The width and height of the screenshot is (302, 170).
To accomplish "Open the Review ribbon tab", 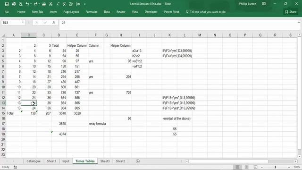I will 121,12.
